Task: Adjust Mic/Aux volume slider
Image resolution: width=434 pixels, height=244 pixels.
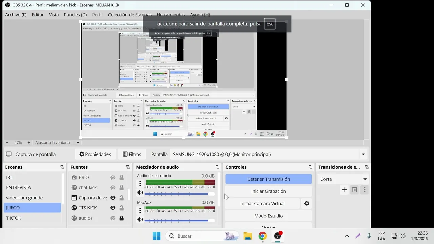Action: coord(179,221)
